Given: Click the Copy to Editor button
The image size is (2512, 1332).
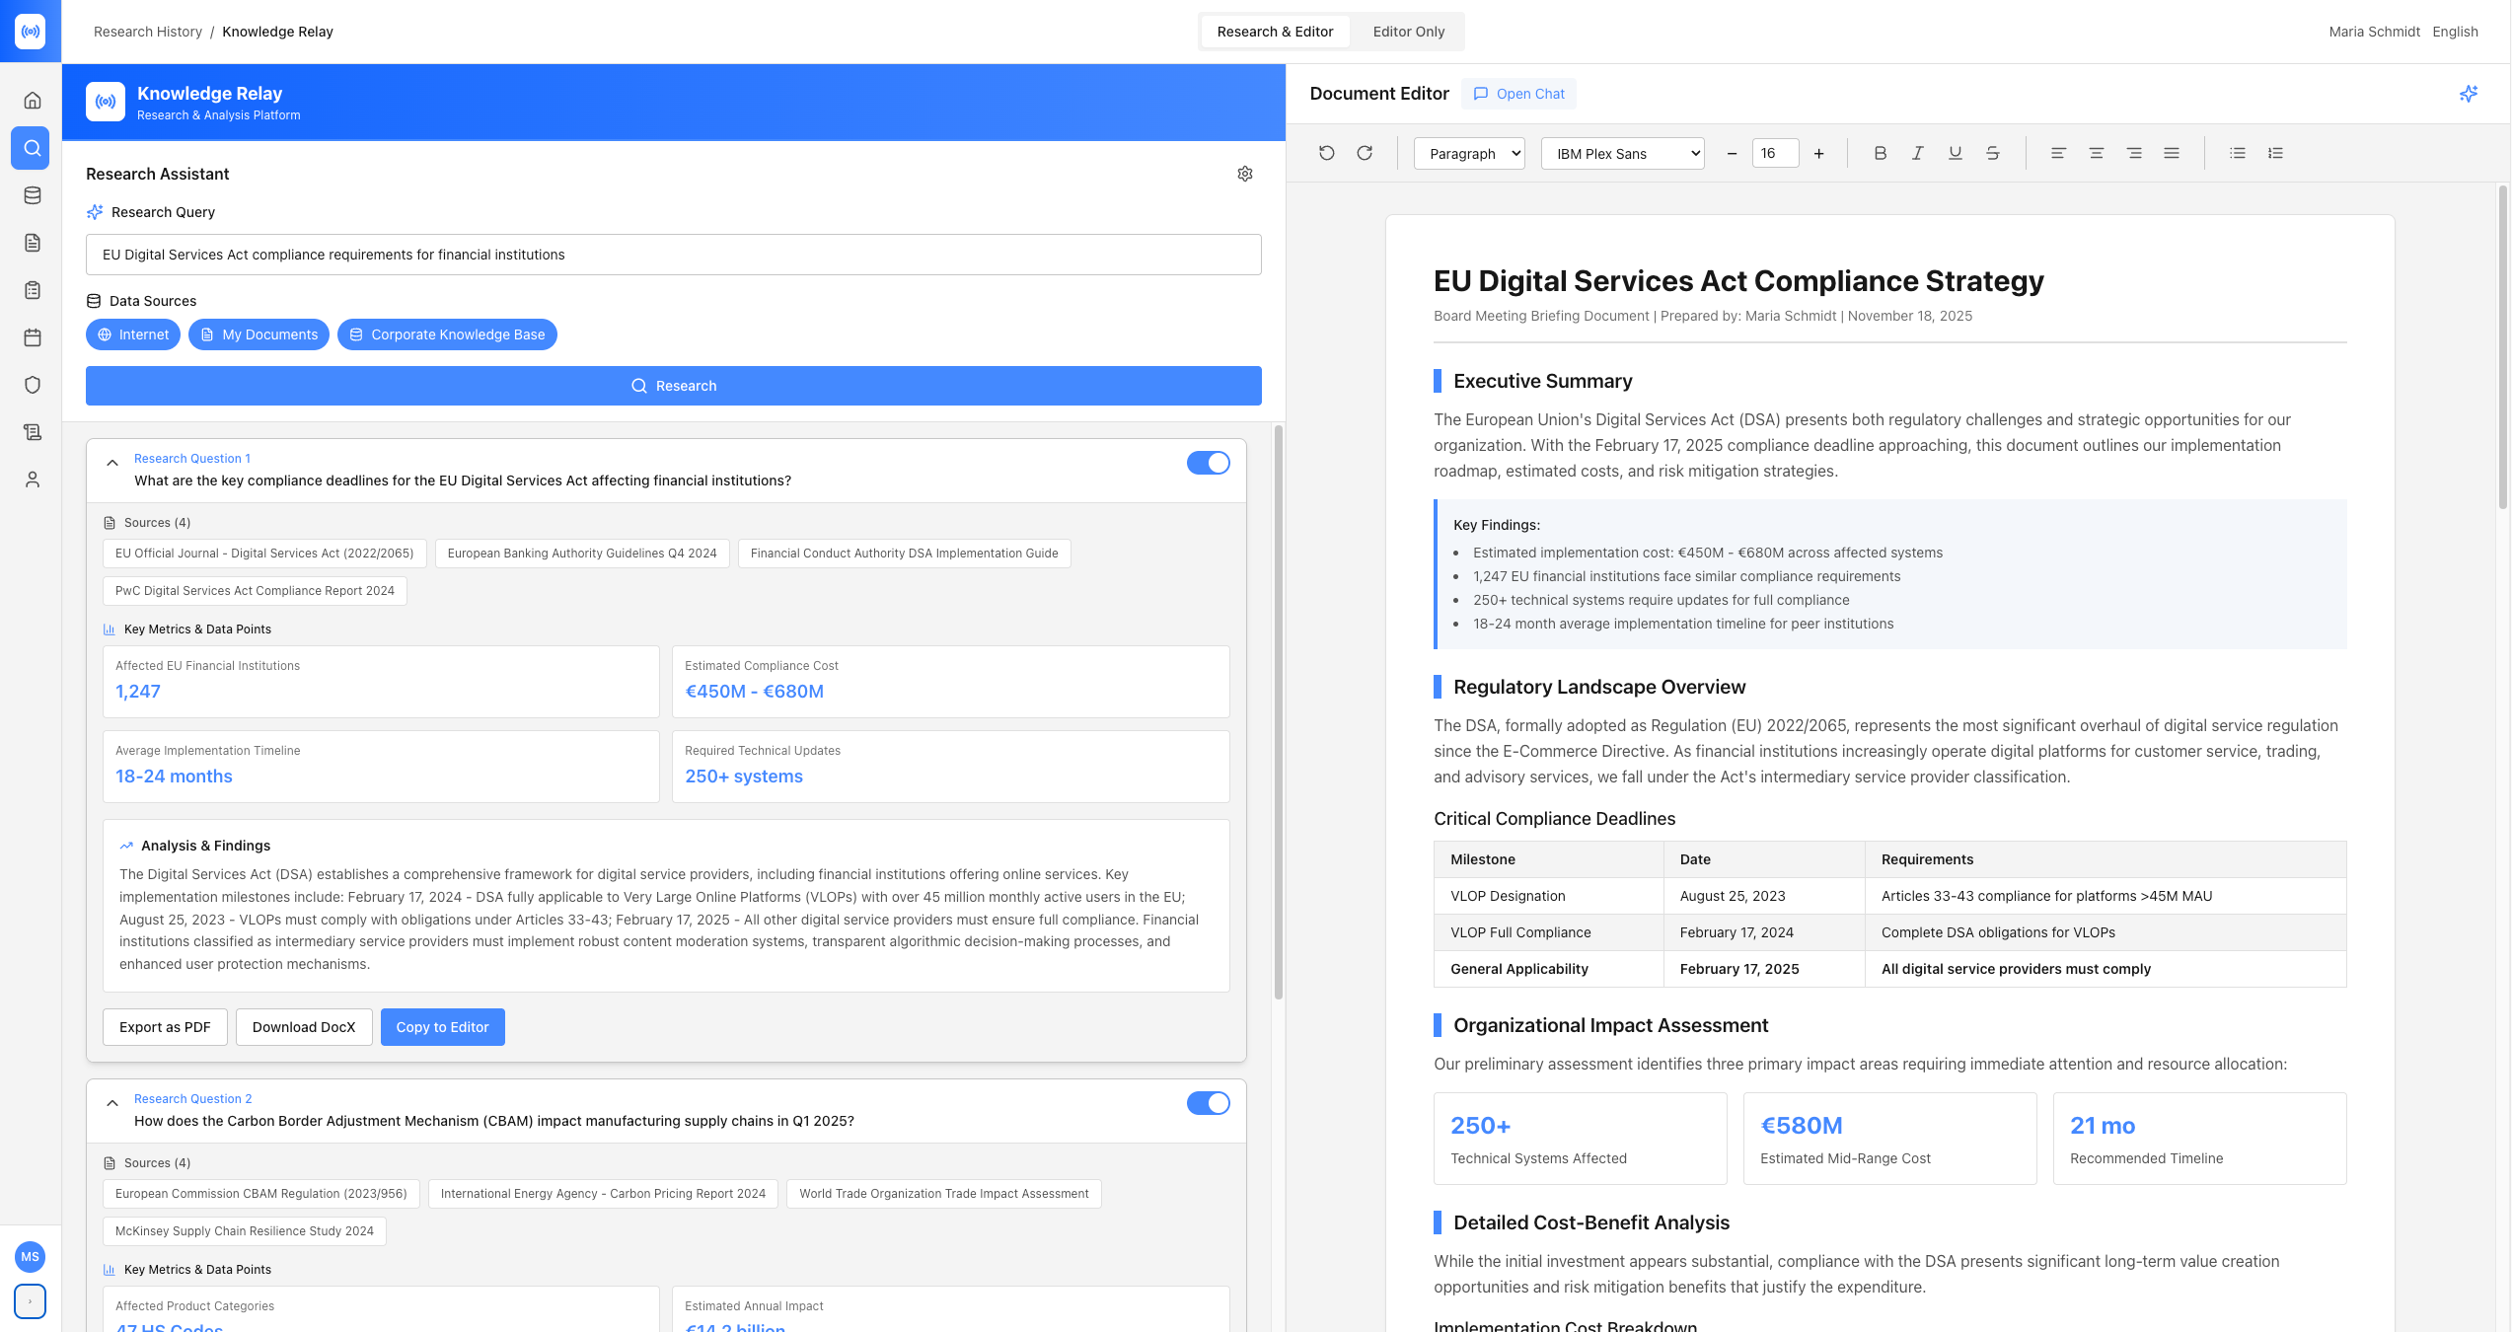Looking at the screenshot, I should point(442,1026).
